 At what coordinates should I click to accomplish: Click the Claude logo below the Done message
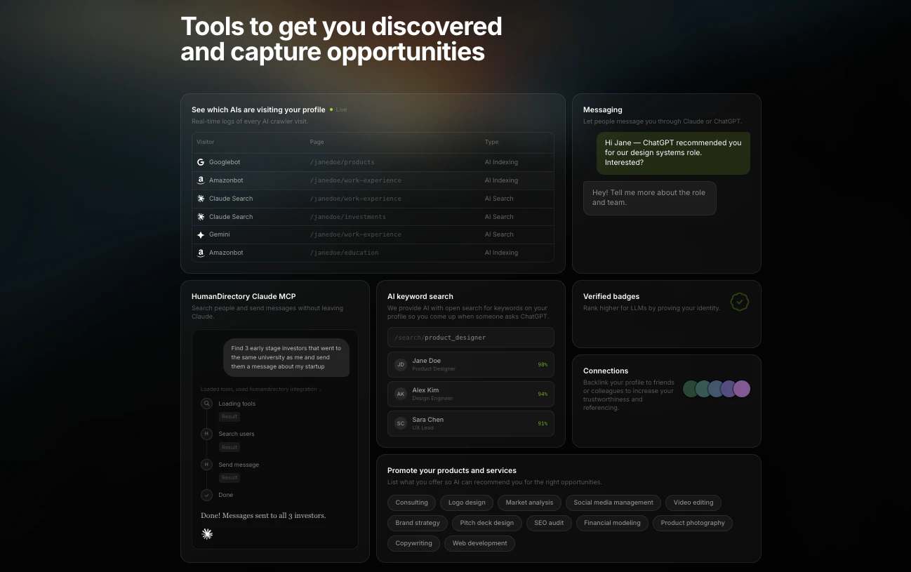tap(207, 534)
